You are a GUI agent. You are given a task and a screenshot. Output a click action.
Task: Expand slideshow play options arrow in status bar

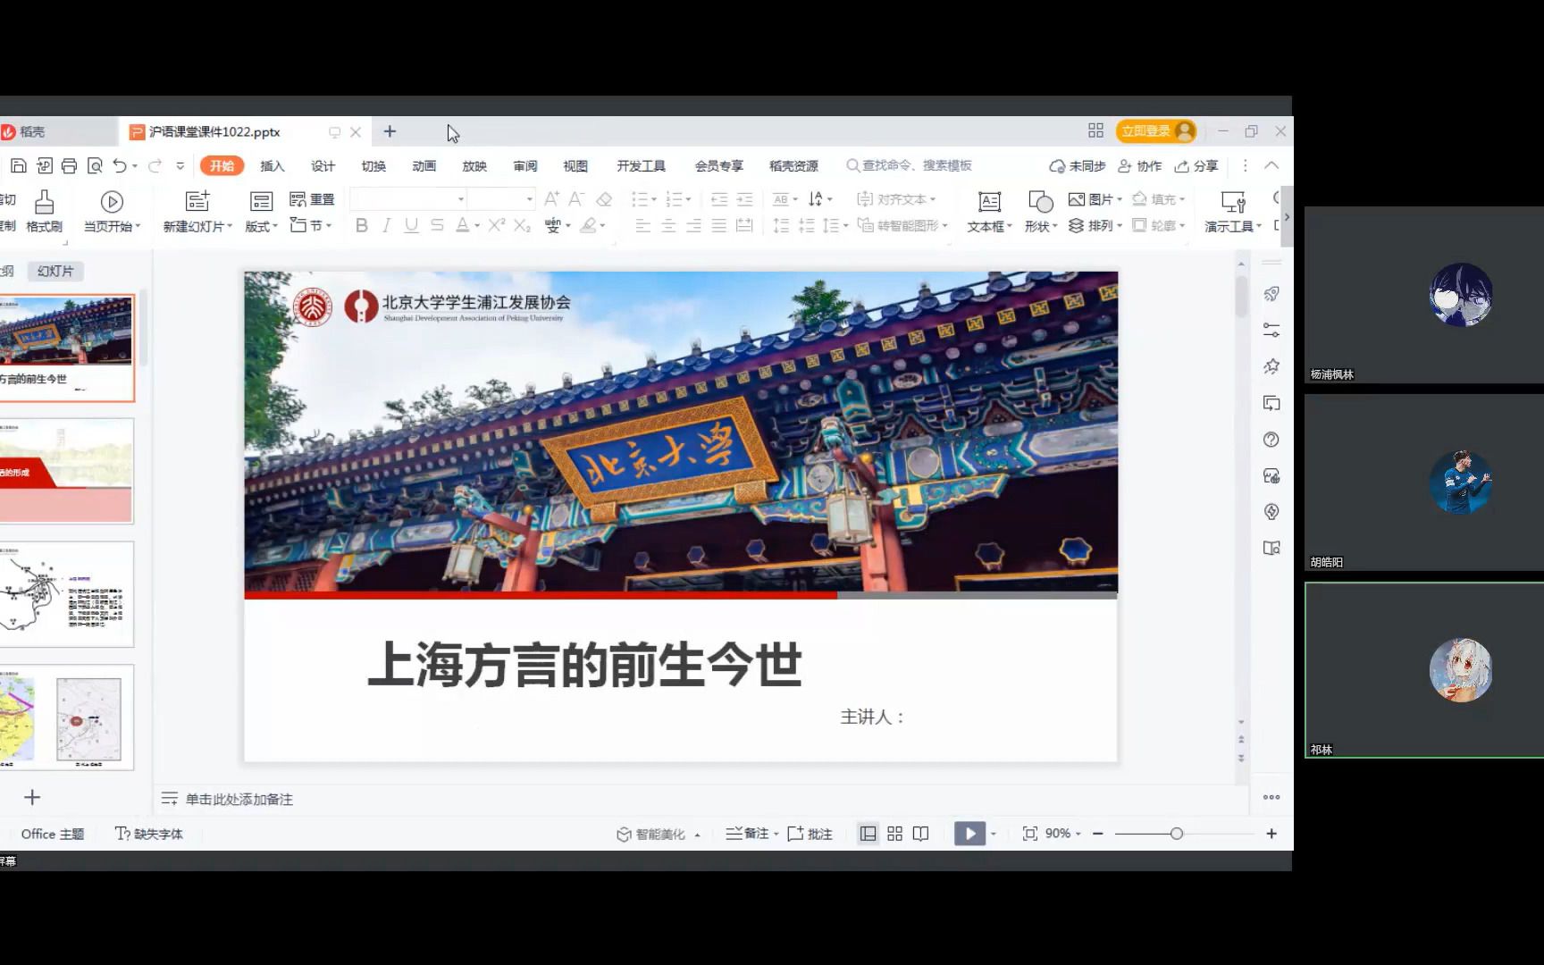coord(993,834)
